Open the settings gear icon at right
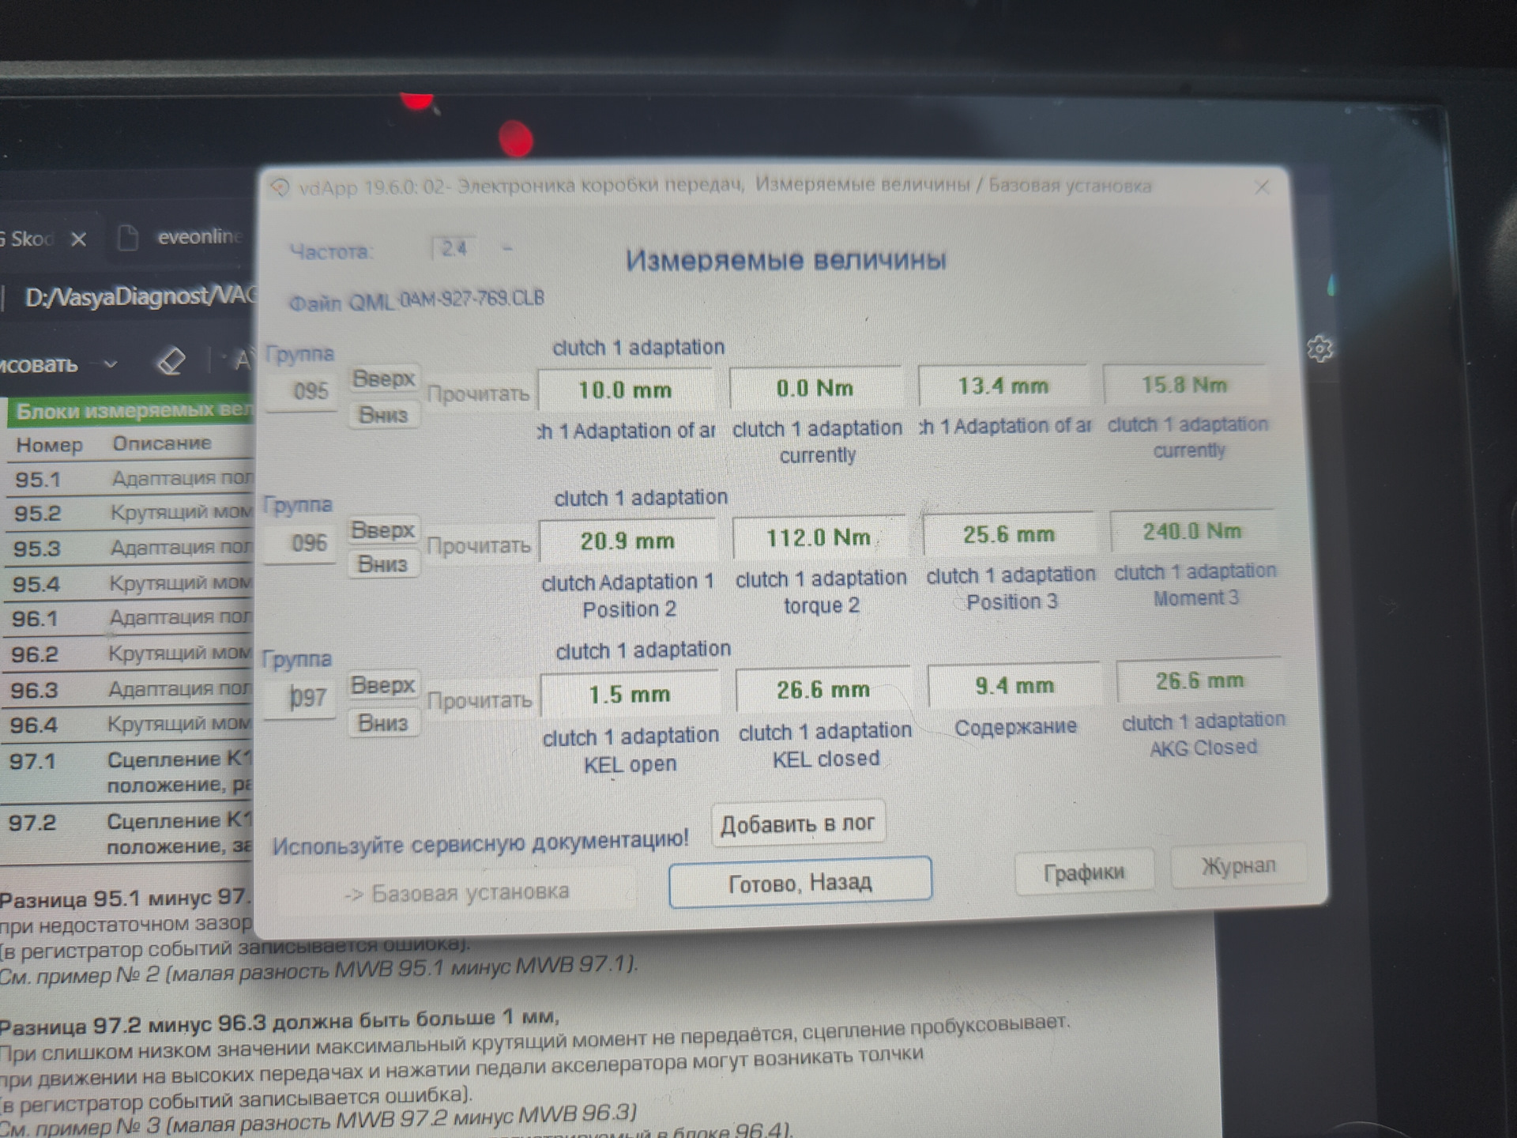The height and width of the screenshot is (1138, 1517). point(1319,349)
